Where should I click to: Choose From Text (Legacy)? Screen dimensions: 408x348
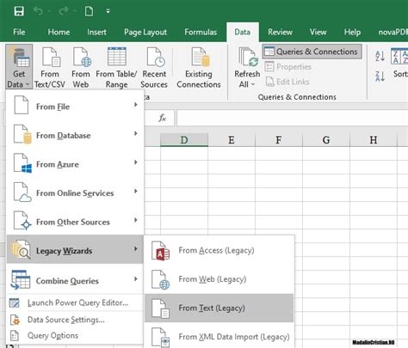[219, 308]
